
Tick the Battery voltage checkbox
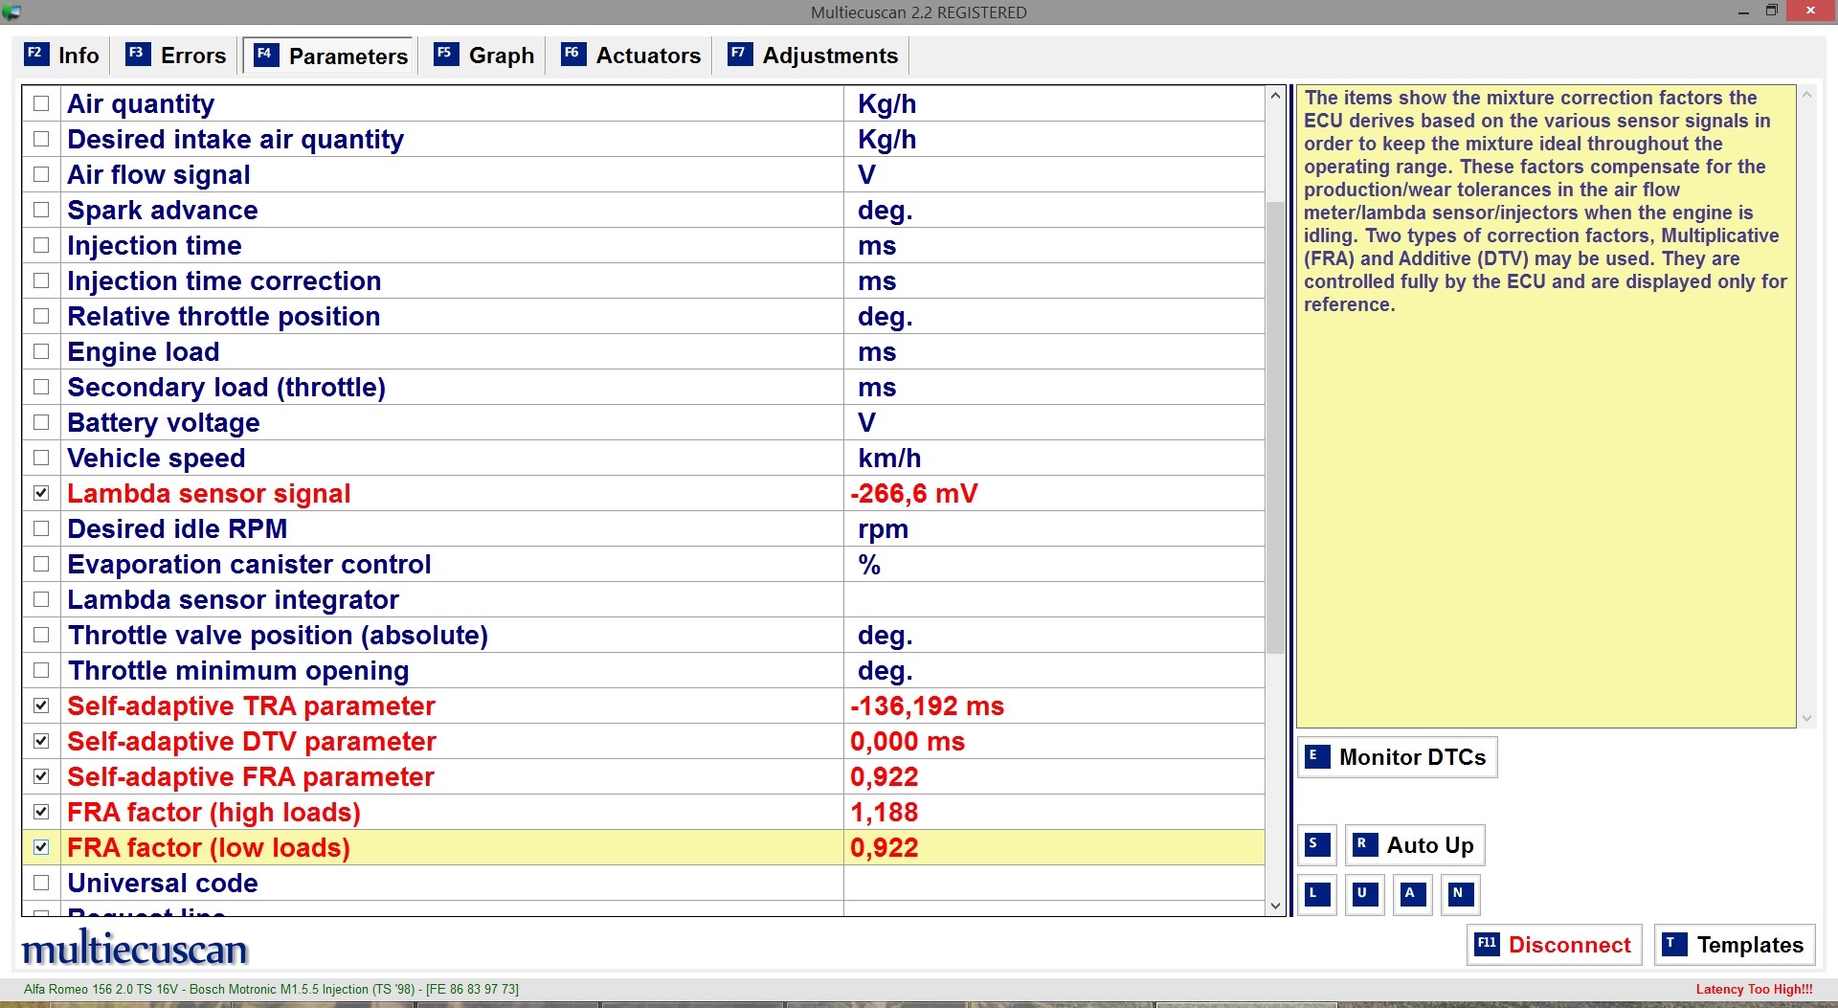click(41, 422)
